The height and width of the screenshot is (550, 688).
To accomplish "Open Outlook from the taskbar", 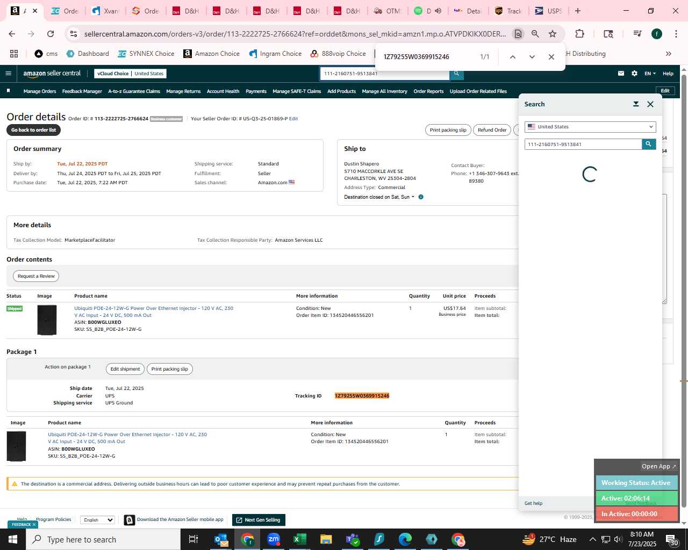I will point(221,539).
